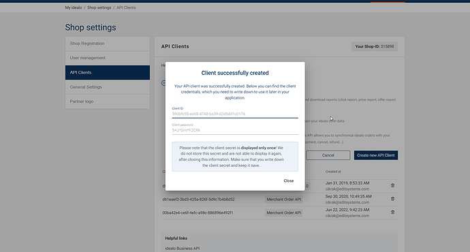Select the Client ID field
470x252 pixels.
[235, 114]
